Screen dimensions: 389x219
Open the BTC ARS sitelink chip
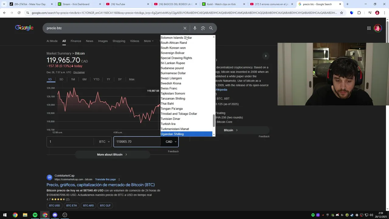coord(88,206)
